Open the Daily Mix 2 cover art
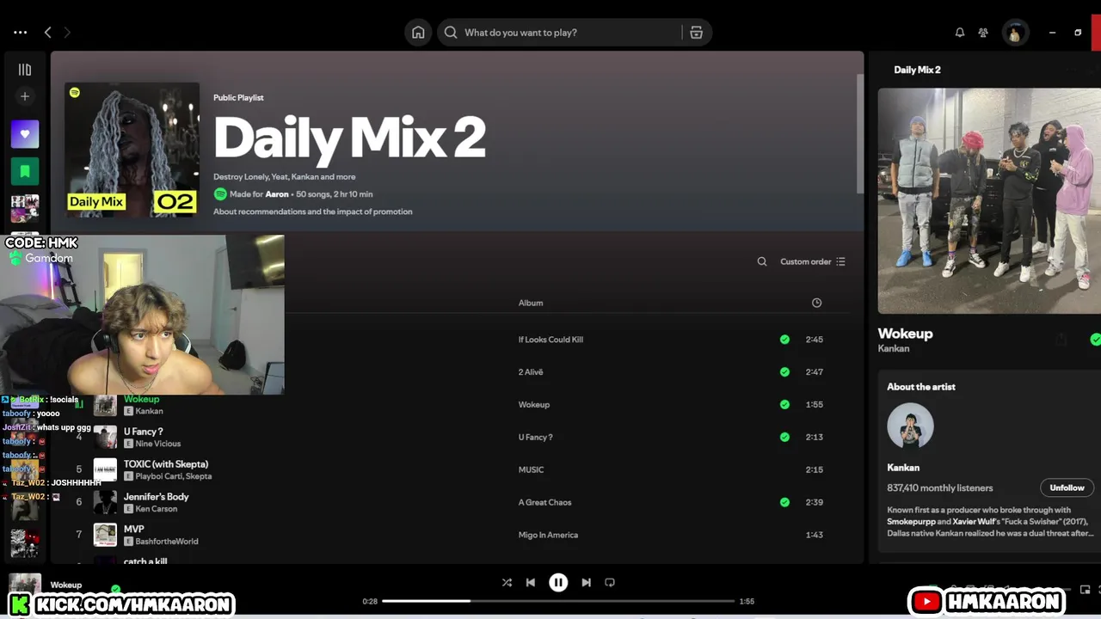 (132, 150)
